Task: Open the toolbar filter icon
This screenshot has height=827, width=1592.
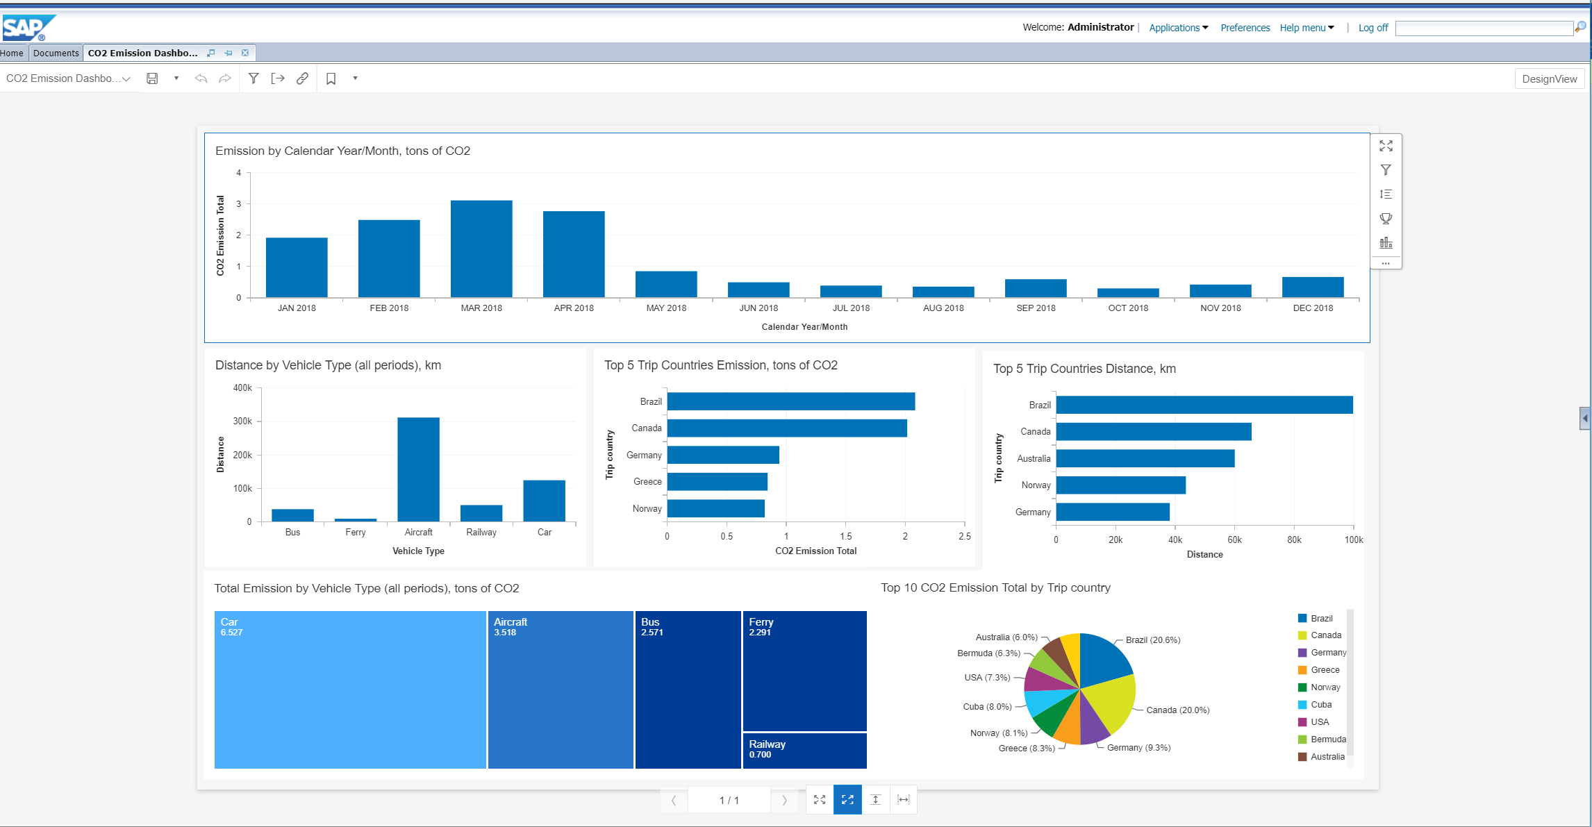Action: 254,78
